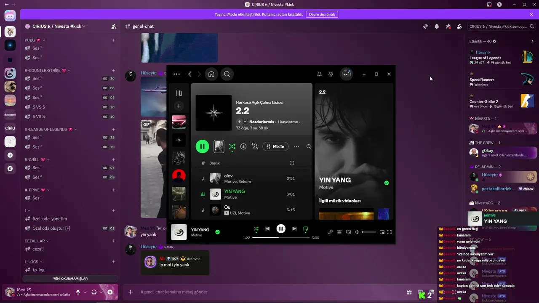
Task: Pause playlist with large green button
Action: [202, 146]
